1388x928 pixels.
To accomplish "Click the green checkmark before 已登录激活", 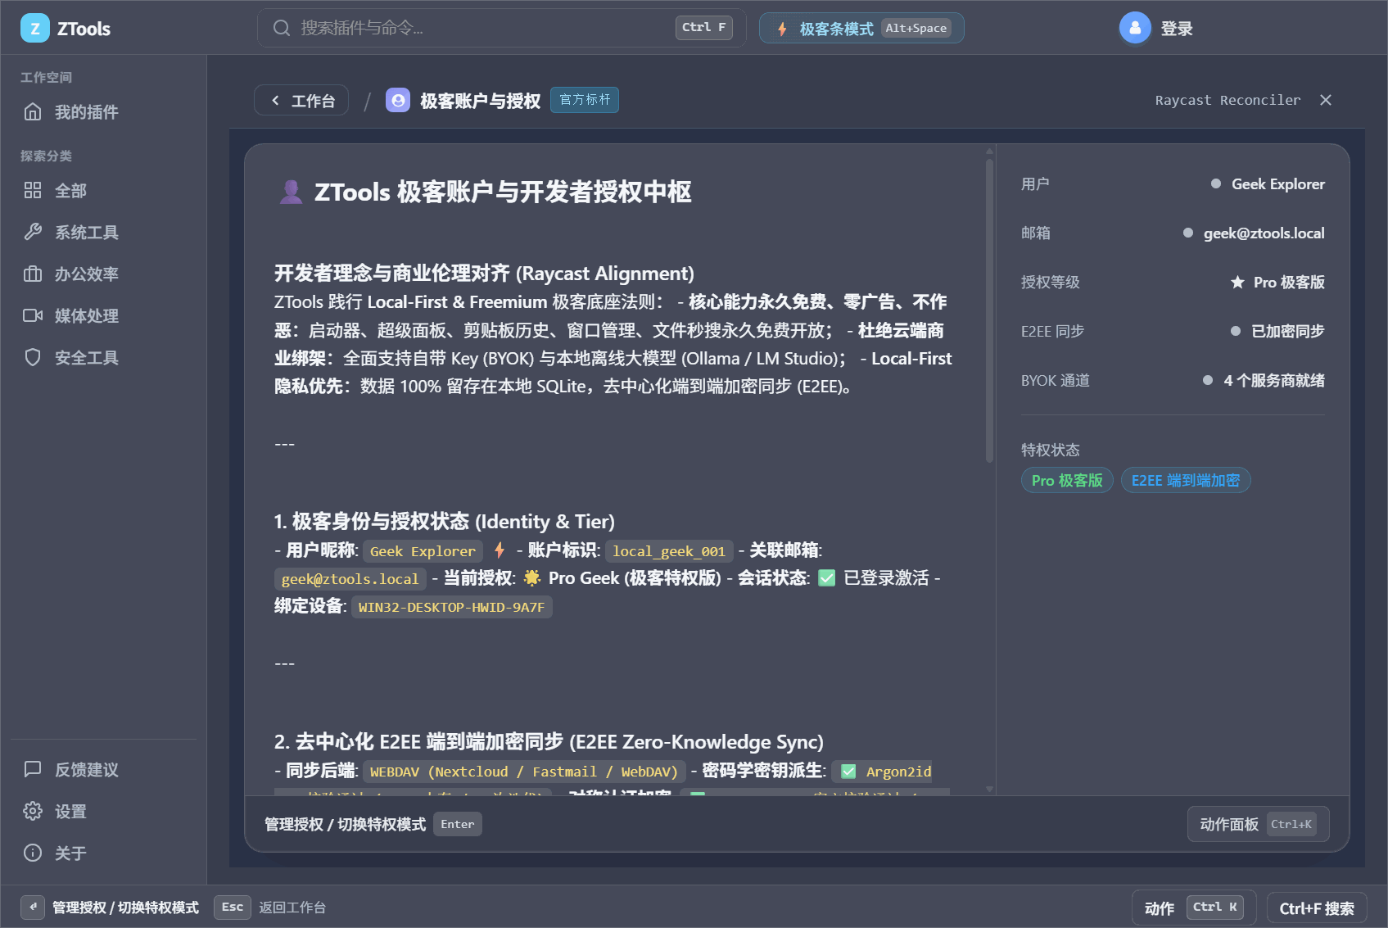I will point(827,578).
